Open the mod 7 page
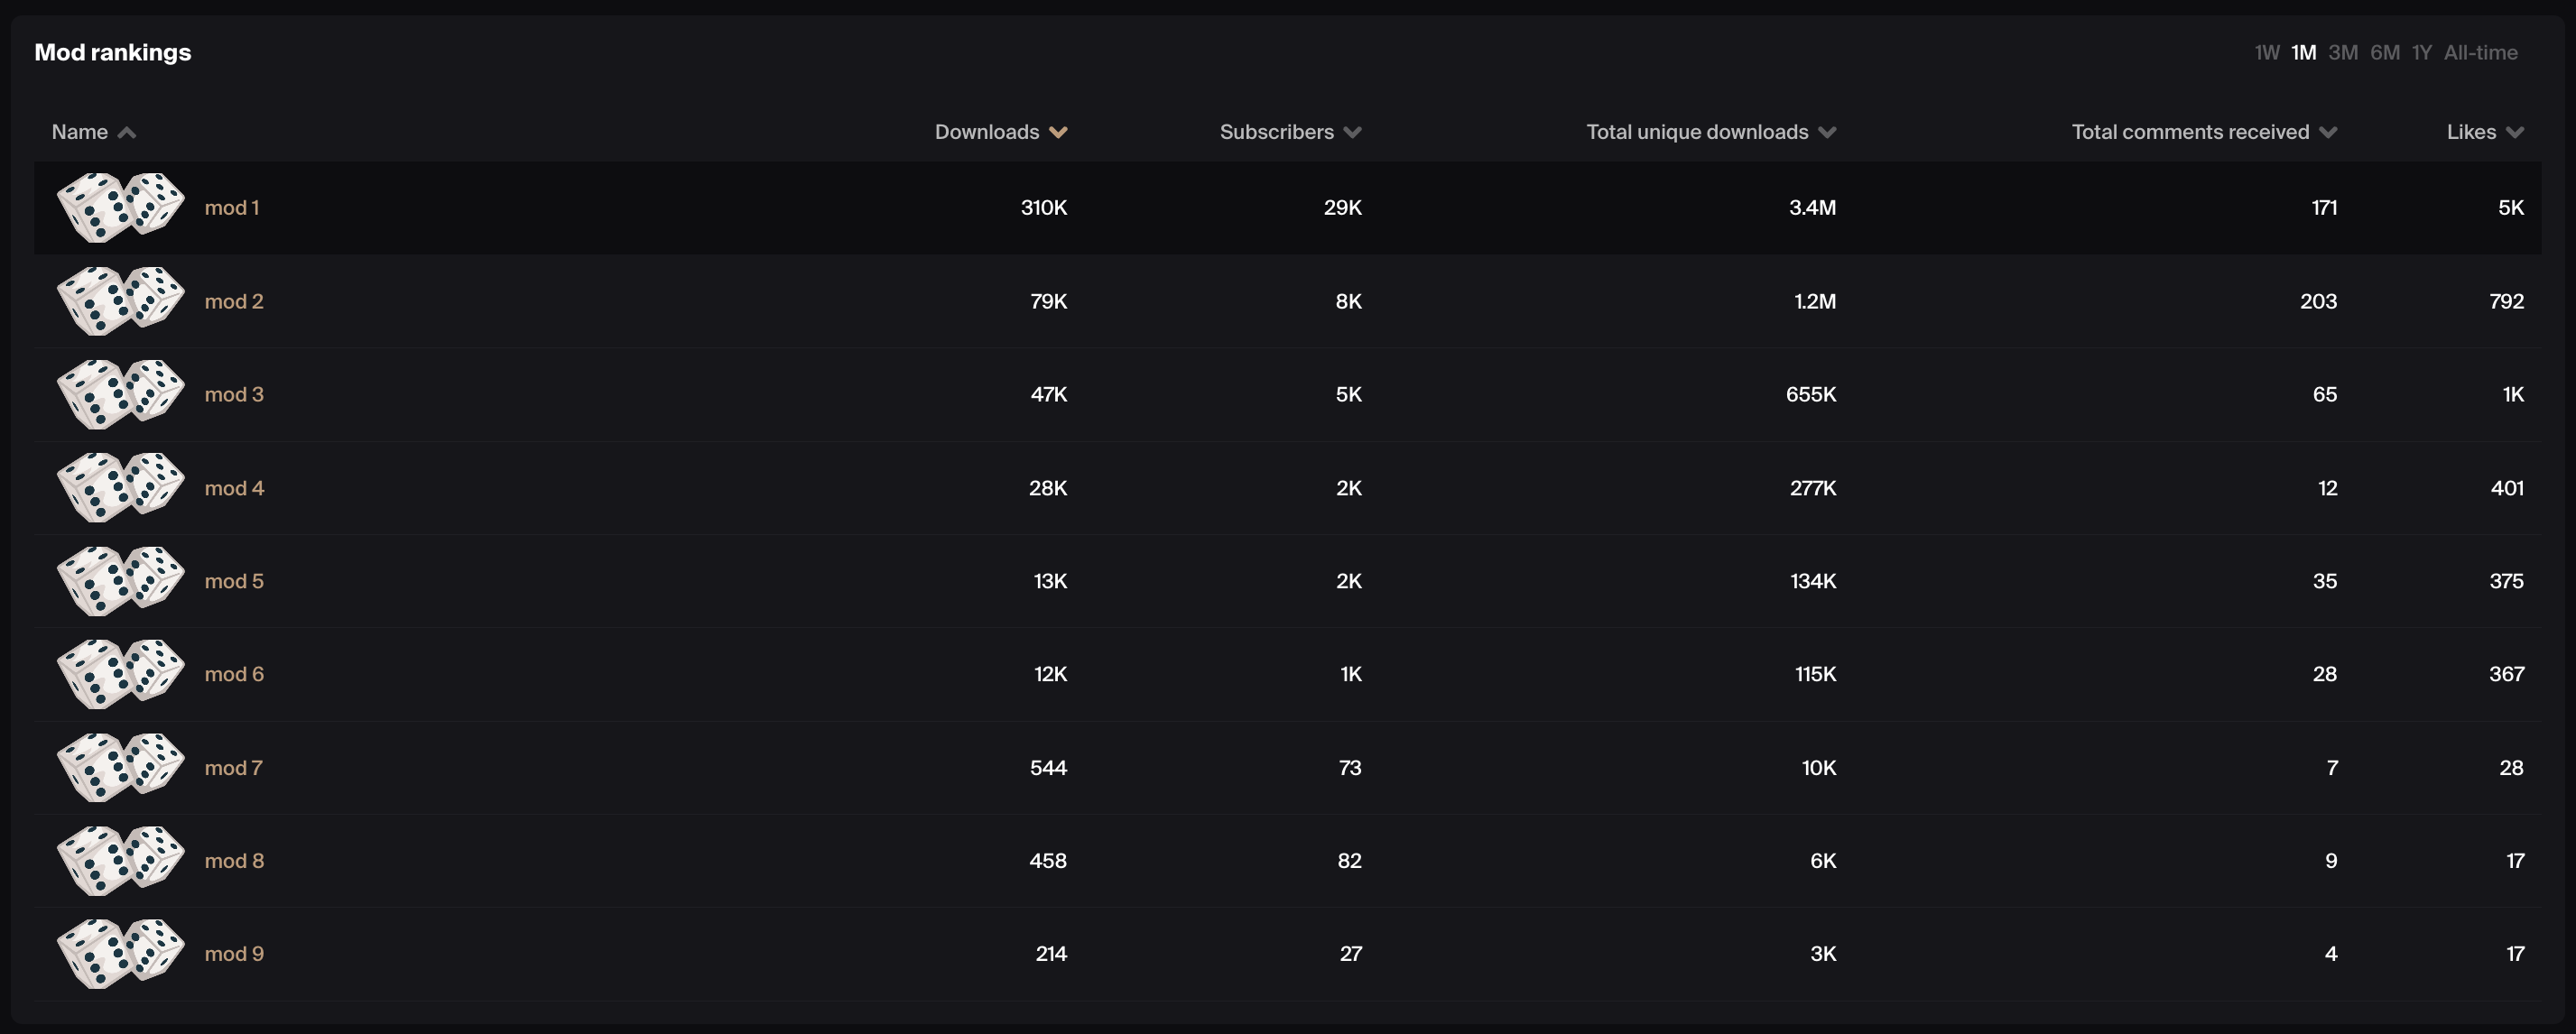 click(233, 766)
